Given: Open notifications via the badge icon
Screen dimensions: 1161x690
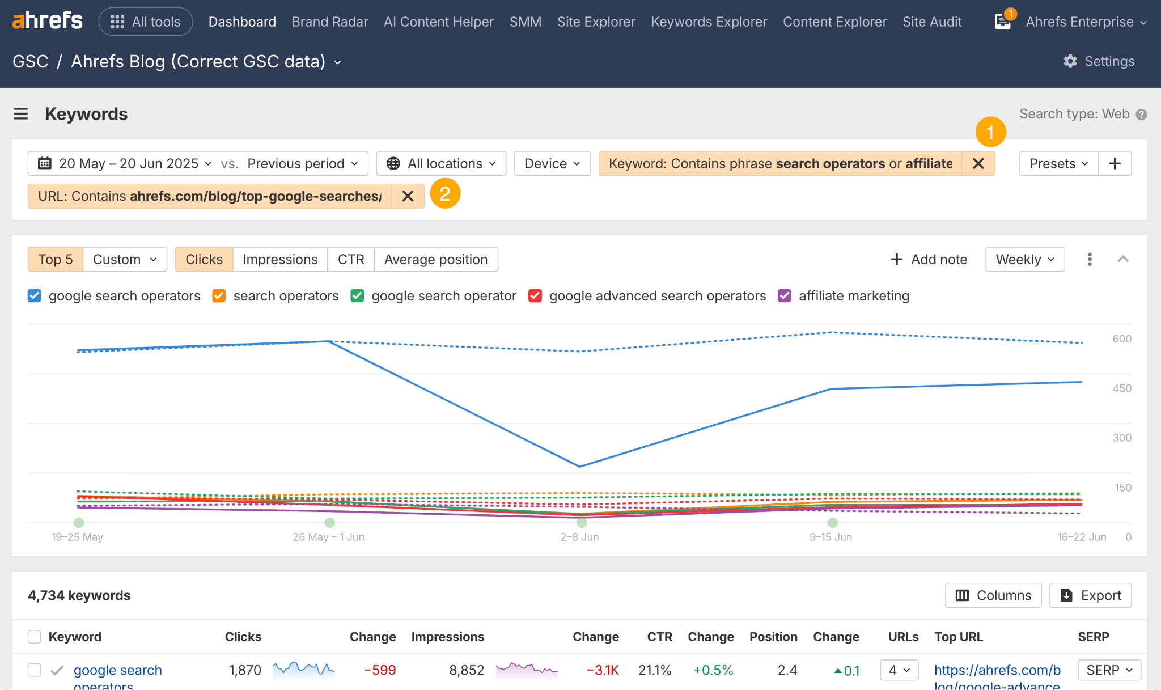Looking at the screenshot, I should [1003, 21].
